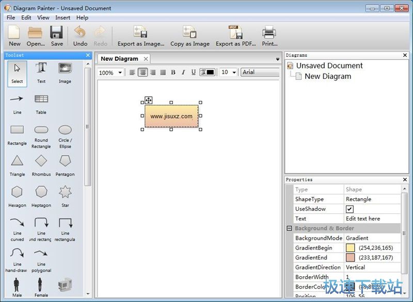This screenshot has width=413, height=302.
Task: Toggle bold text formatting
Action: point(173,73)
